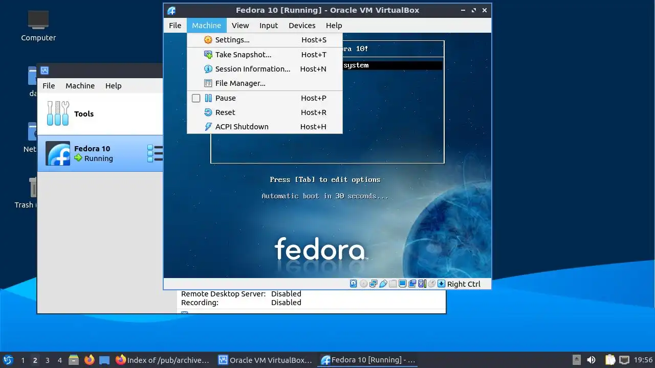Launch Firefox from the taskbar quick launcher
655x368 pixels.
89,360
